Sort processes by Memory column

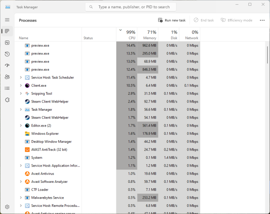click(148, 34)
